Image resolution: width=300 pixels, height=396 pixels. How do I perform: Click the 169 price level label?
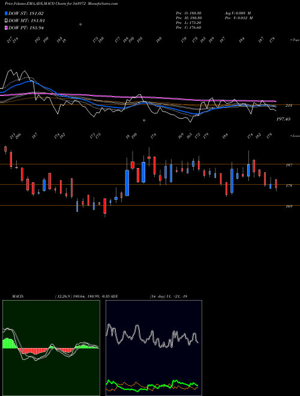click(x=289, y=206)
